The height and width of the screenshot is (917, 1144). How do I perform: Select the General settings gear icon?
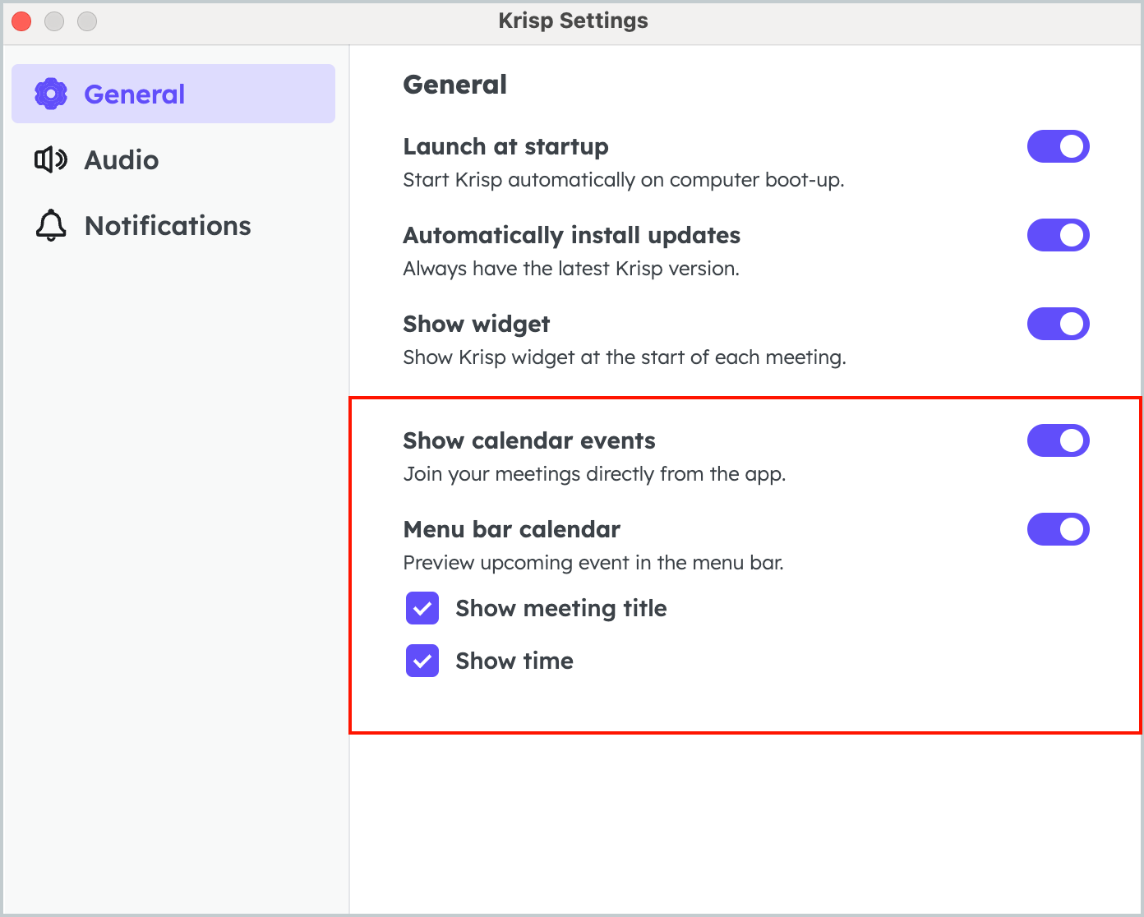[50, 93]
